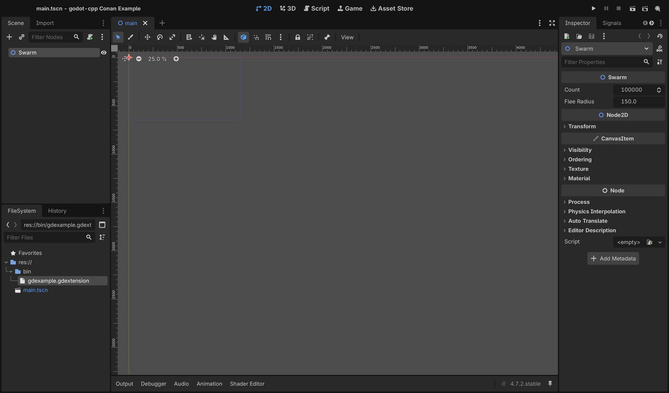This screenshot has width=669, height=393.
Task: Toggle grid snapping icon
Action: (268, 37)
